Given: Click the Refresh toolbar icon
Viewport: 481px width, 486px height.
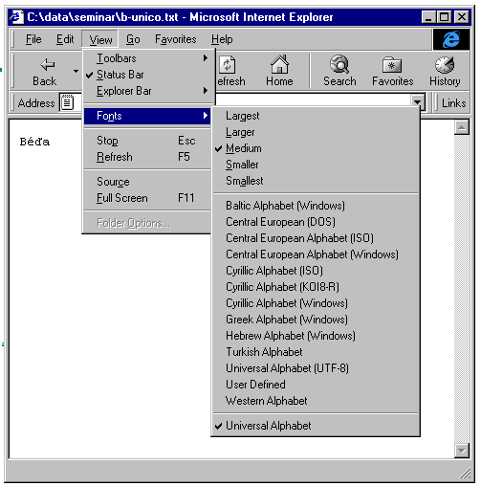Looking at the screenshot, I should (228, 65).
